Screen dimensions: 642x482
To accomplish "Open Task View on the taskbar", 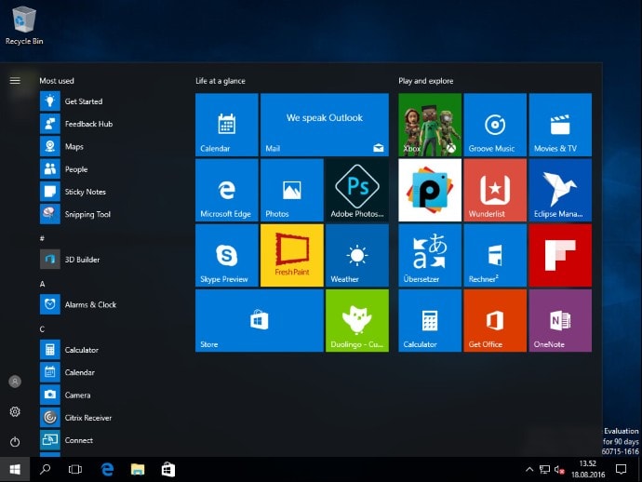I will click(x=75, y=469).
